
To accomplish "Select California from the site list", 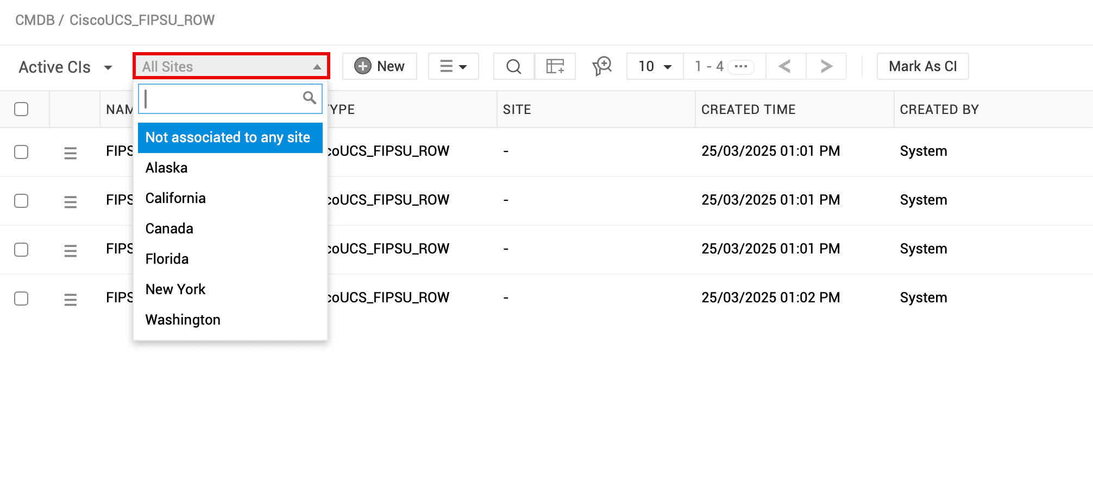I will (175, 198).
